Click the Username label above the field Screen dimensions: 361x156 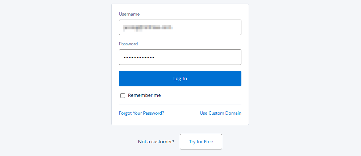point(129,14)
